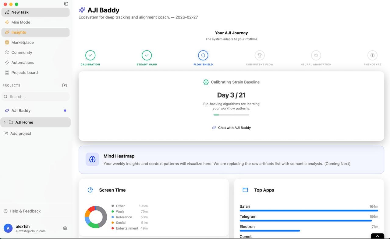Click the "164m" Safari value

coord(374,206)
